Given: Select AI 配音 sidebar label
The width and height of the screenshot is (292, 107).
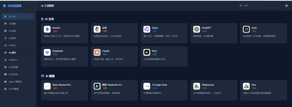Looking at the screenshot, I should click(x=12, y=38).
